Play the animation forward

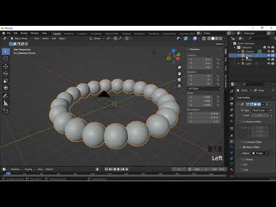coord(118,169)
